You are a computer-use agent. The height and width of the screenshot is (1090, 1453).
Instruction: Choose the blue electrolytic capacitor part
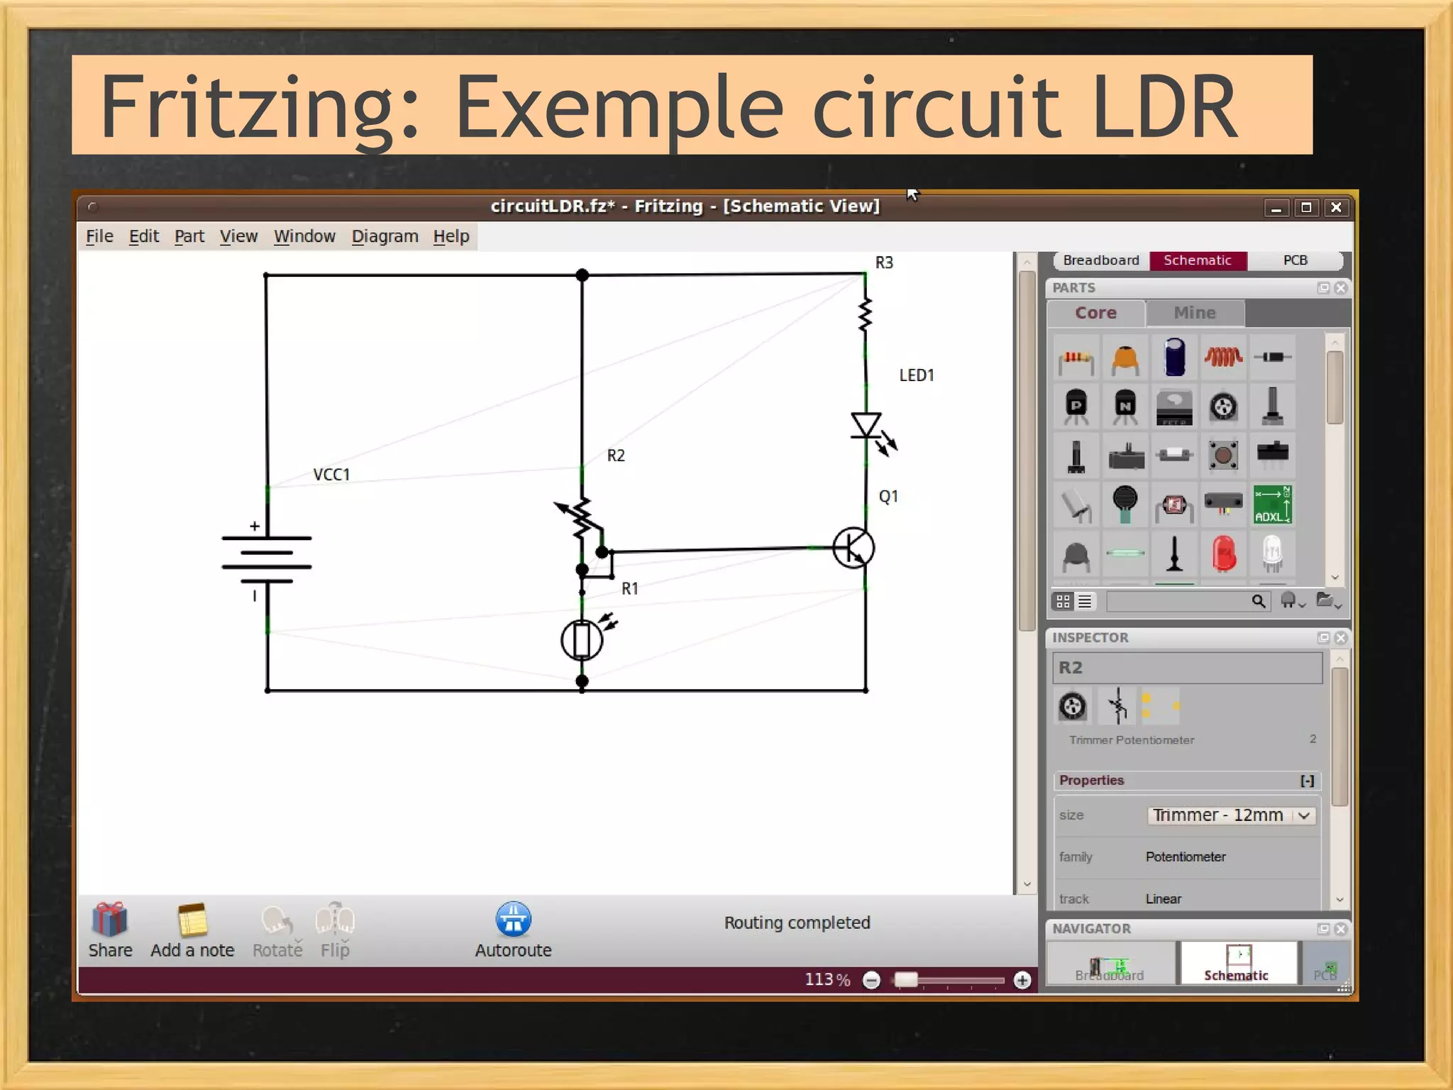pos(1174,358)
